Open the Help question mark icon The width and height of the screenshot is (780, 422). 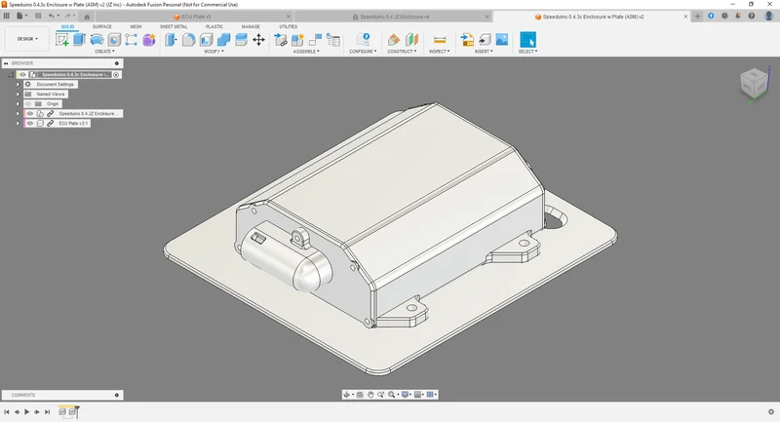(x=751, y=16)
